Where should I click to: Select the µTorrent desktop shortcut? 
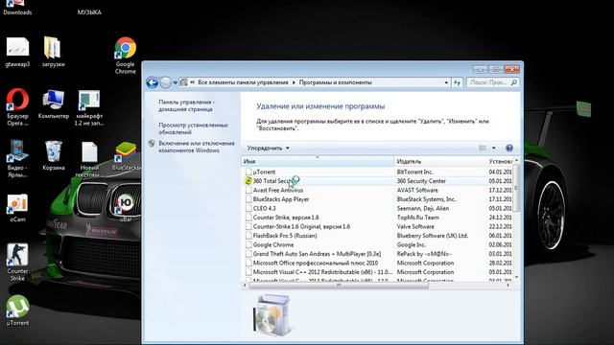[x=17, y=310]
